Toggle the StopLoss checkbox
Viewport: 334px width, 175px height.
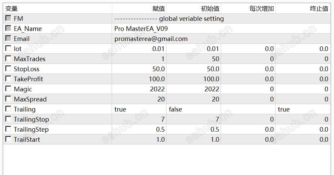click(8, 69)
